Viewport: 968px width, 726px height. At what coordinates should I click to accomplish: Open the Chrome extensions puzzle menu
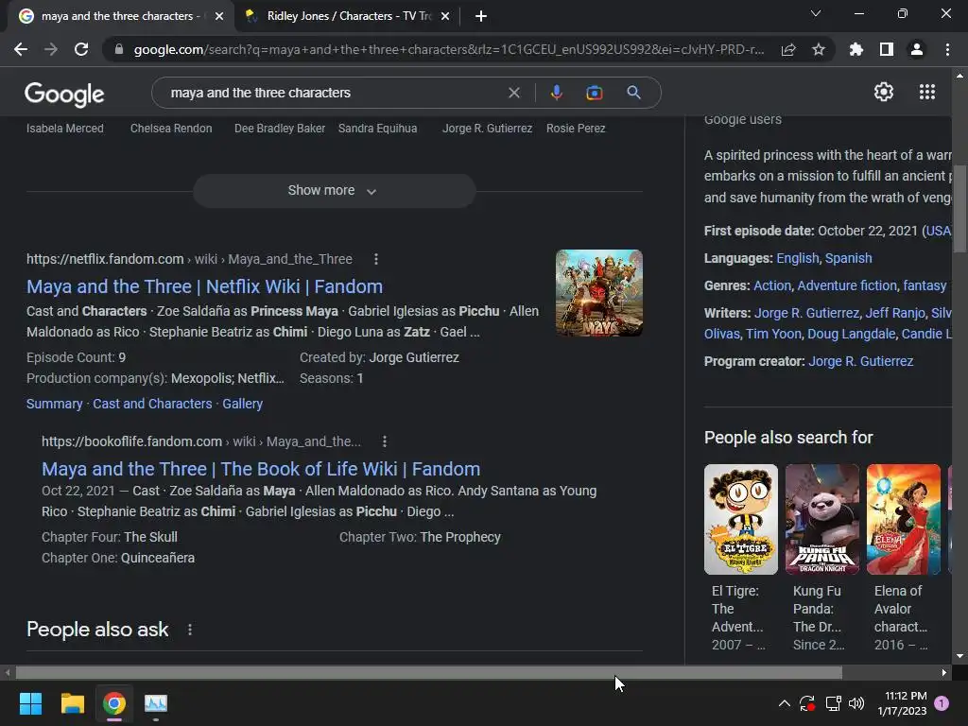pos(856,49)
